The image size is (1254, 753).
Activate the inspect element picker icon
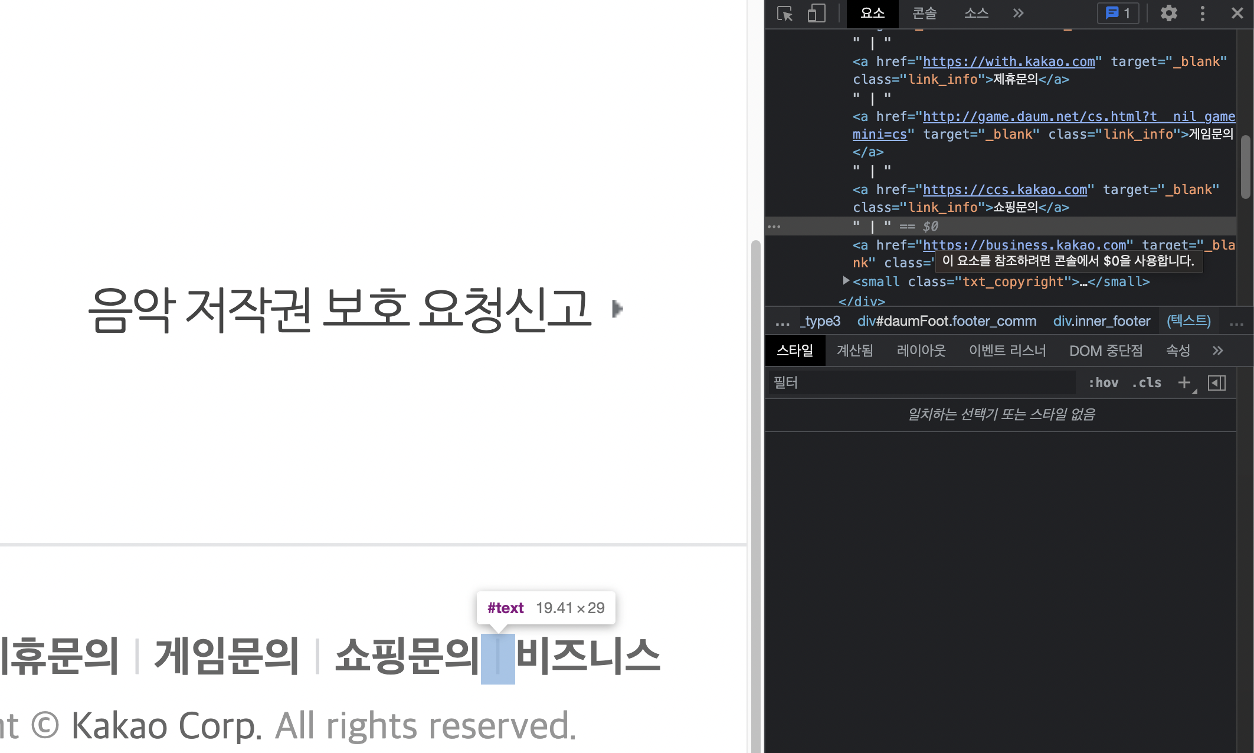[x=785, y=13]
